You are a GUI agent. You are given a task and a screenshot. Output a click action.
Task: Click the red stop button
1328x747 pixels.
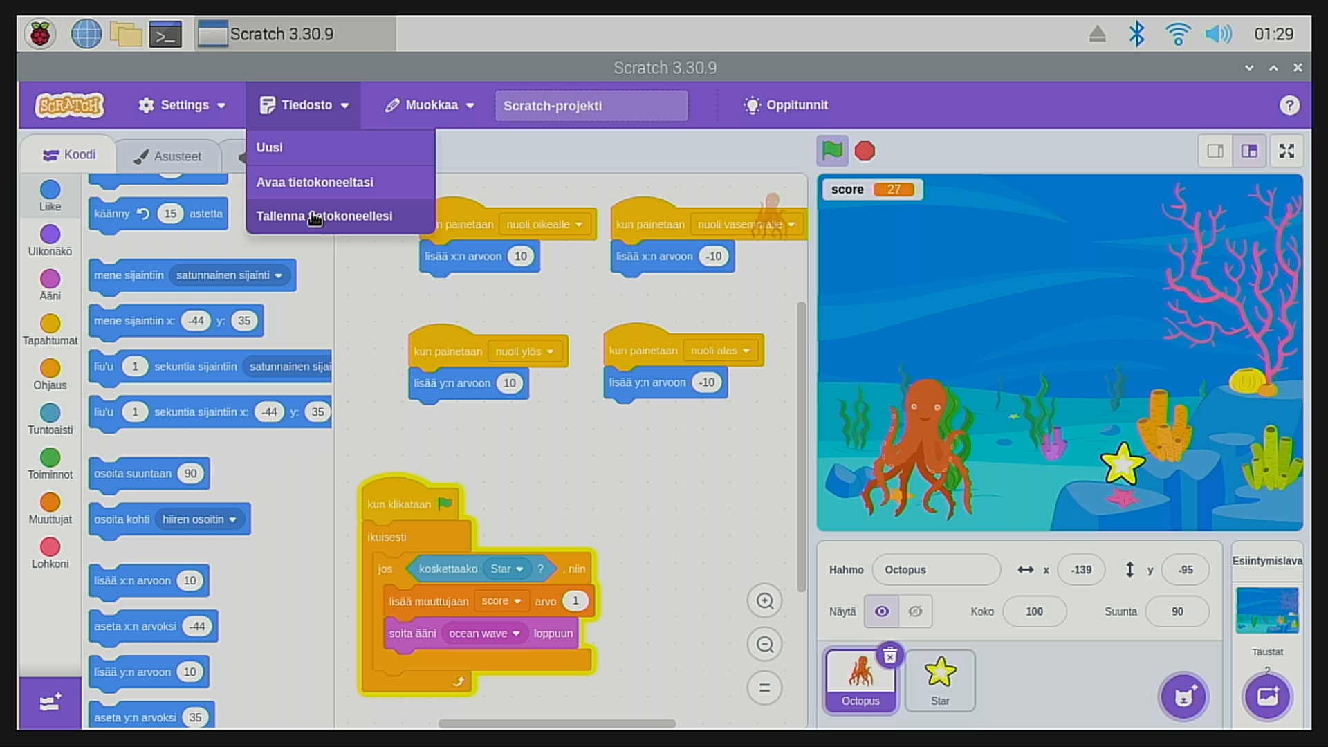(x=865, y=151)
